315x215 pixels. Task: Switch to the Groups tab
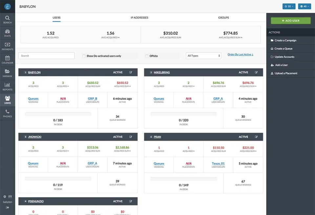(223, 18)
